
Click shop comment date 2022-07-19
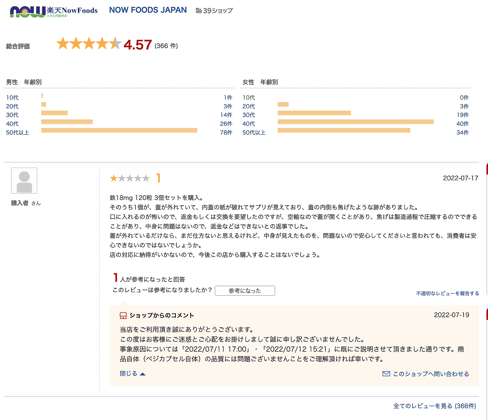[452, 315]
